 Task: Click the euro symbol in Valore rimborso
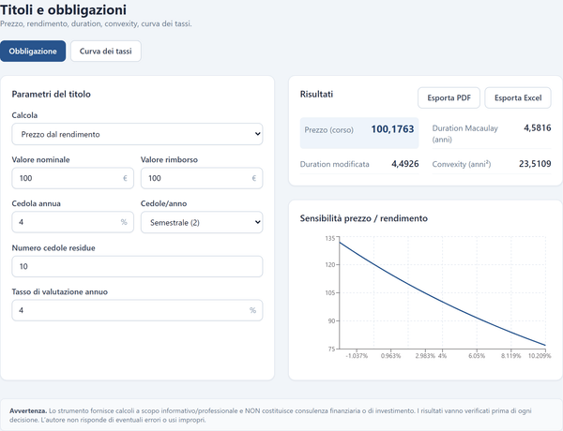(x=254, y=178)
